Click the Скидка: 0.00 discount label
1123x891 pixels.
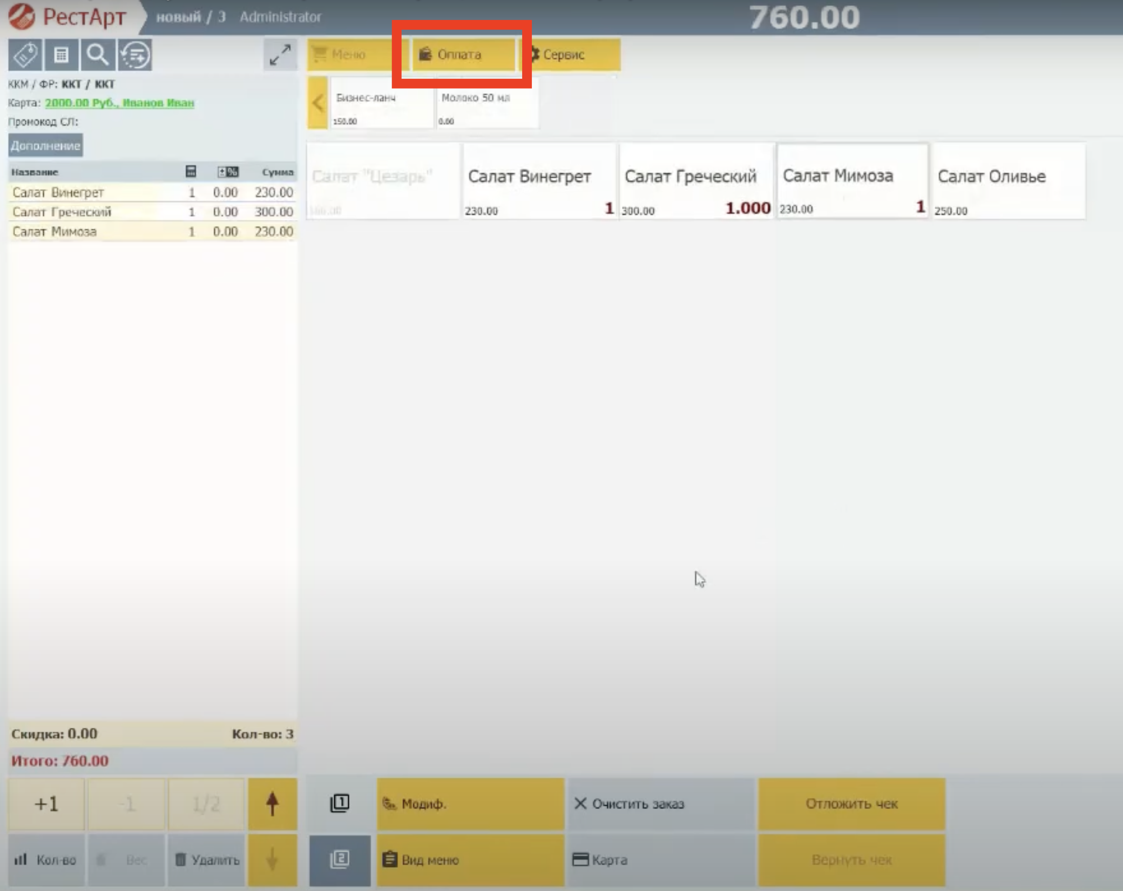click(x=55, y=734)
